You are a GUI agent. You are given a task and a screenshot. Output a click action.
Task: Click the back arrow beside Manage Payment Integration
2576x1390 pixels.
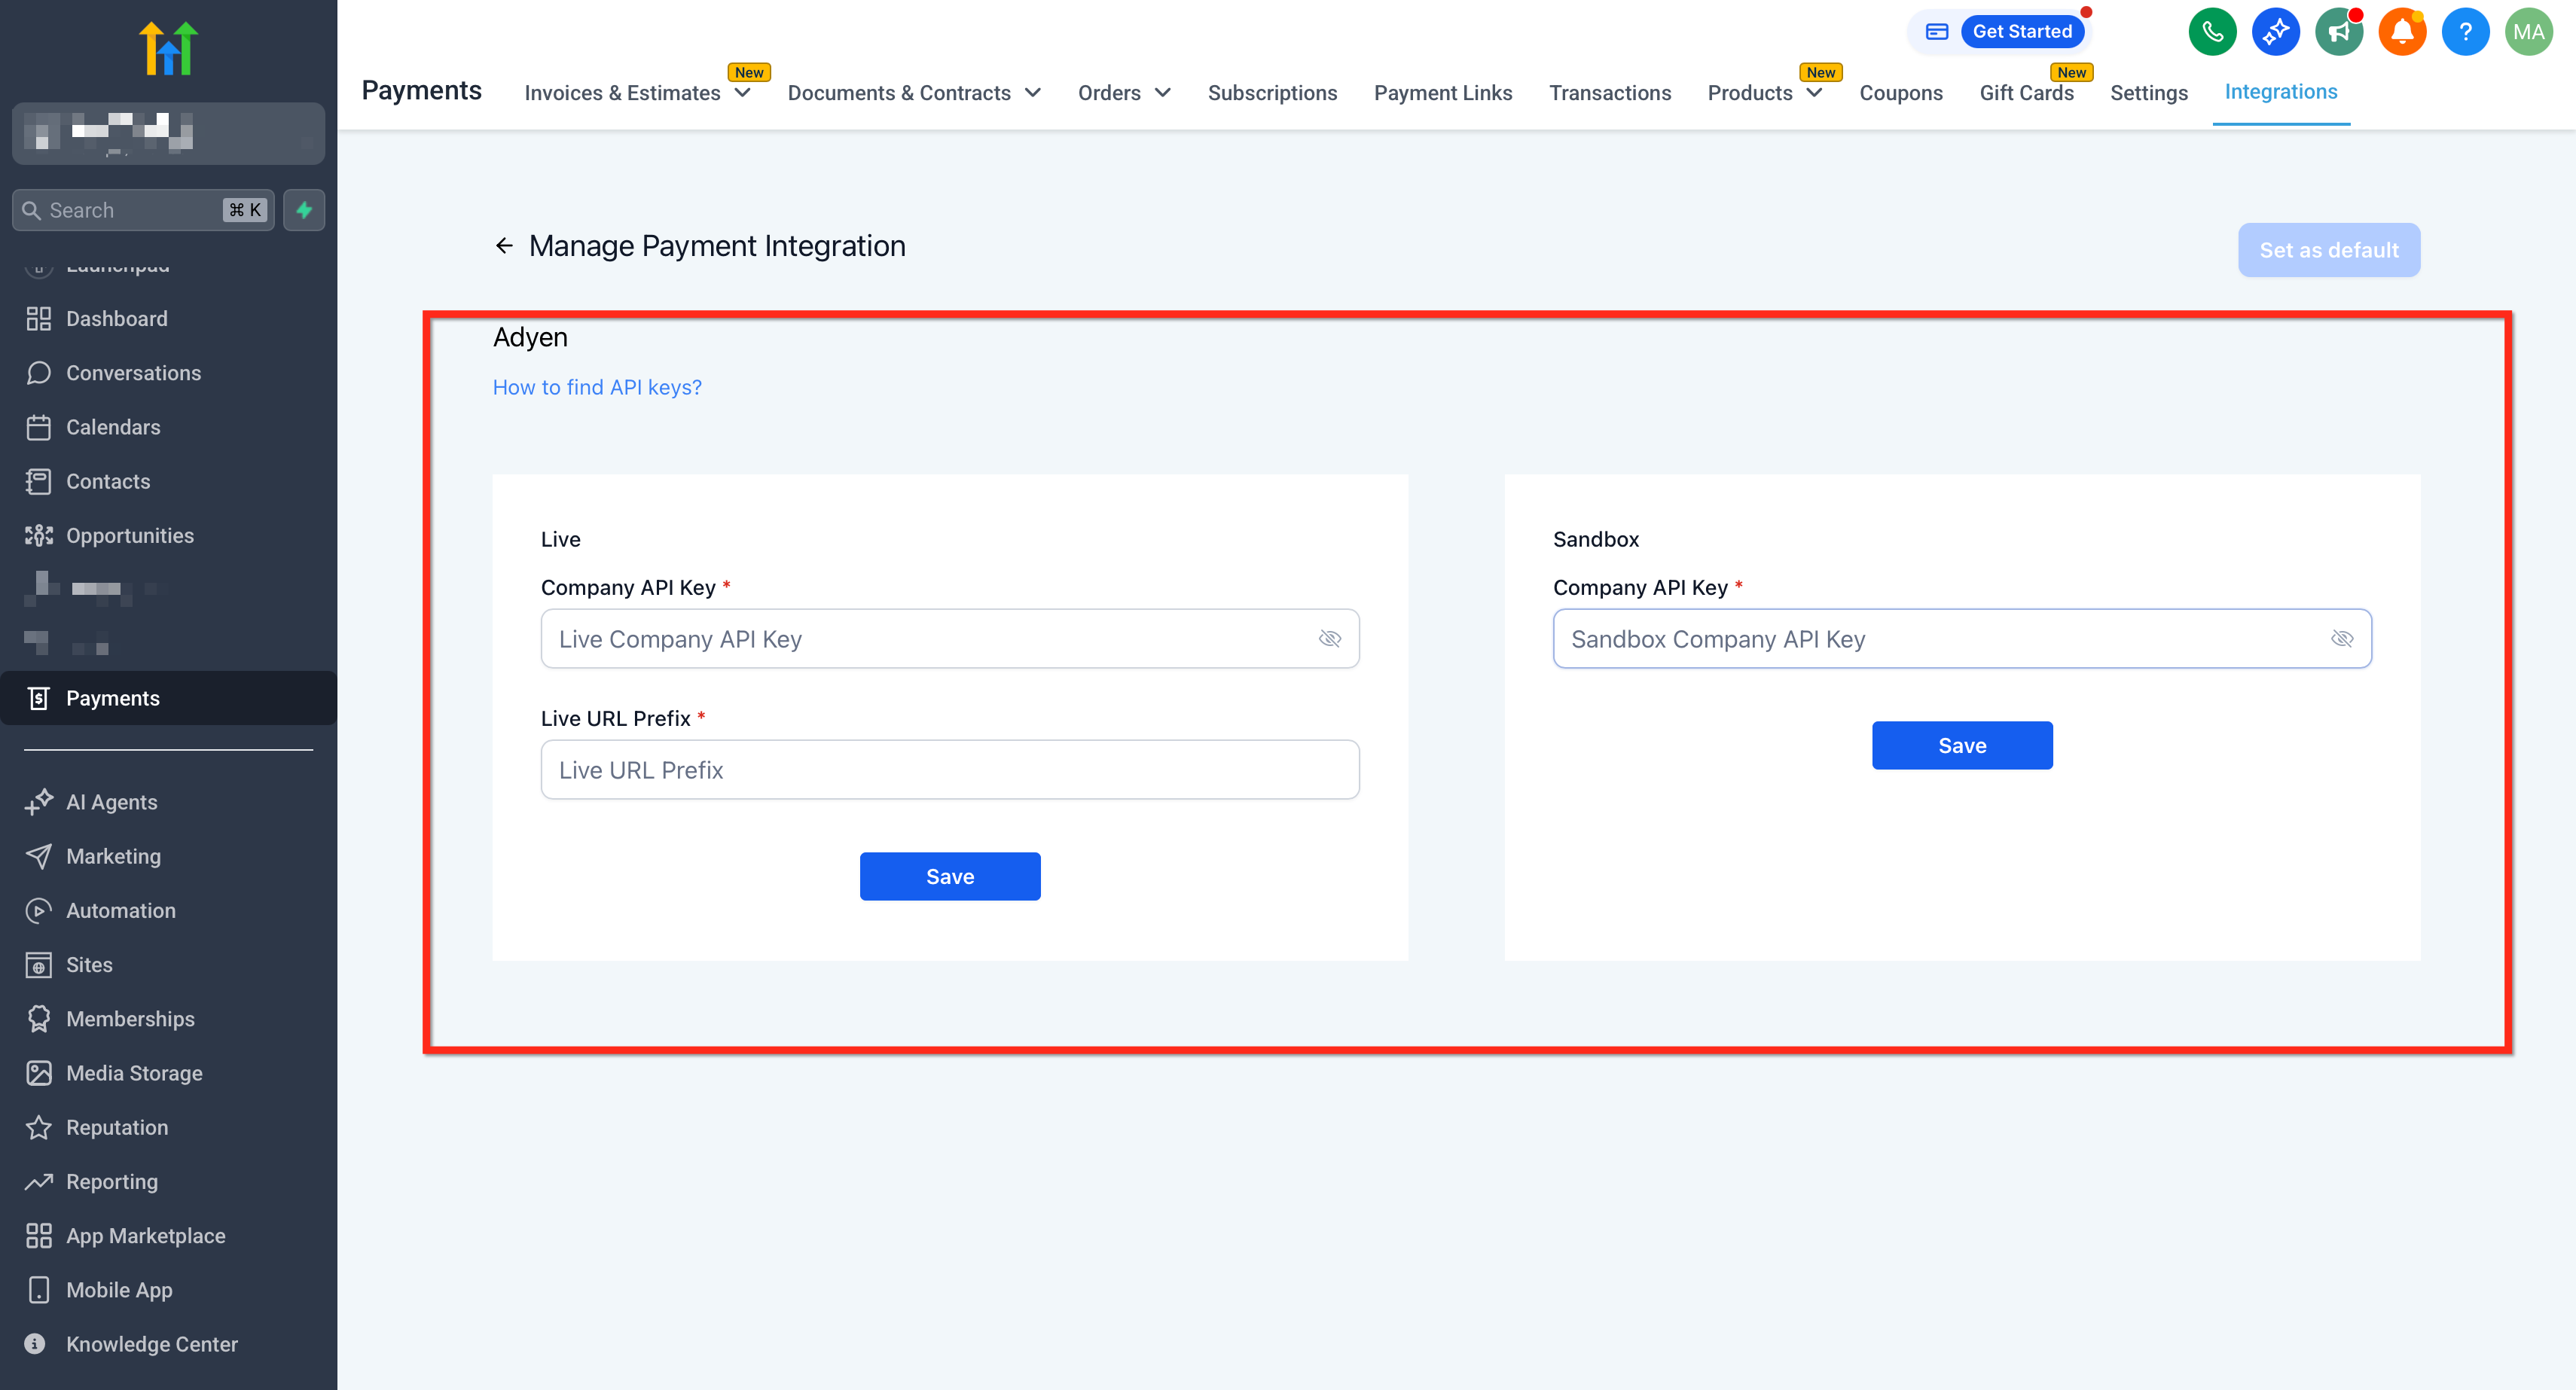(x=504, y=246)
